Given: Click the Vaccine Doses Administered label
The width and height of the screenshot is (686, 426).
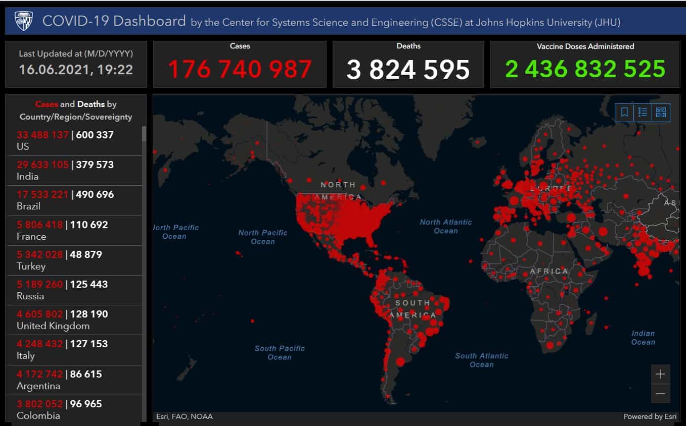Looking at the screenshot, I should tap(585, 46).
